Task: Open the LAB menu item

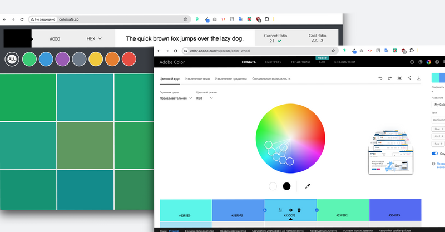Action: (322, 62)
